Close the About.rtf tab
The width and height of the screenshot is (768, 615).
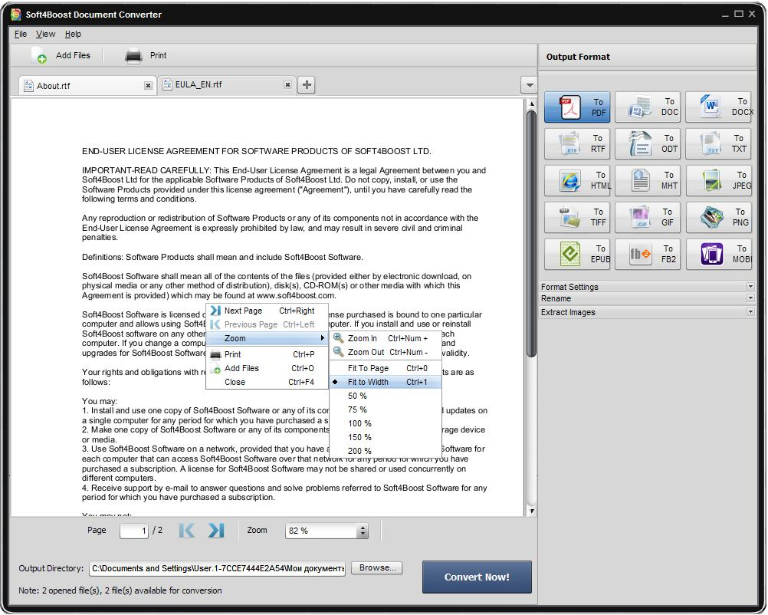pos(148,86)
